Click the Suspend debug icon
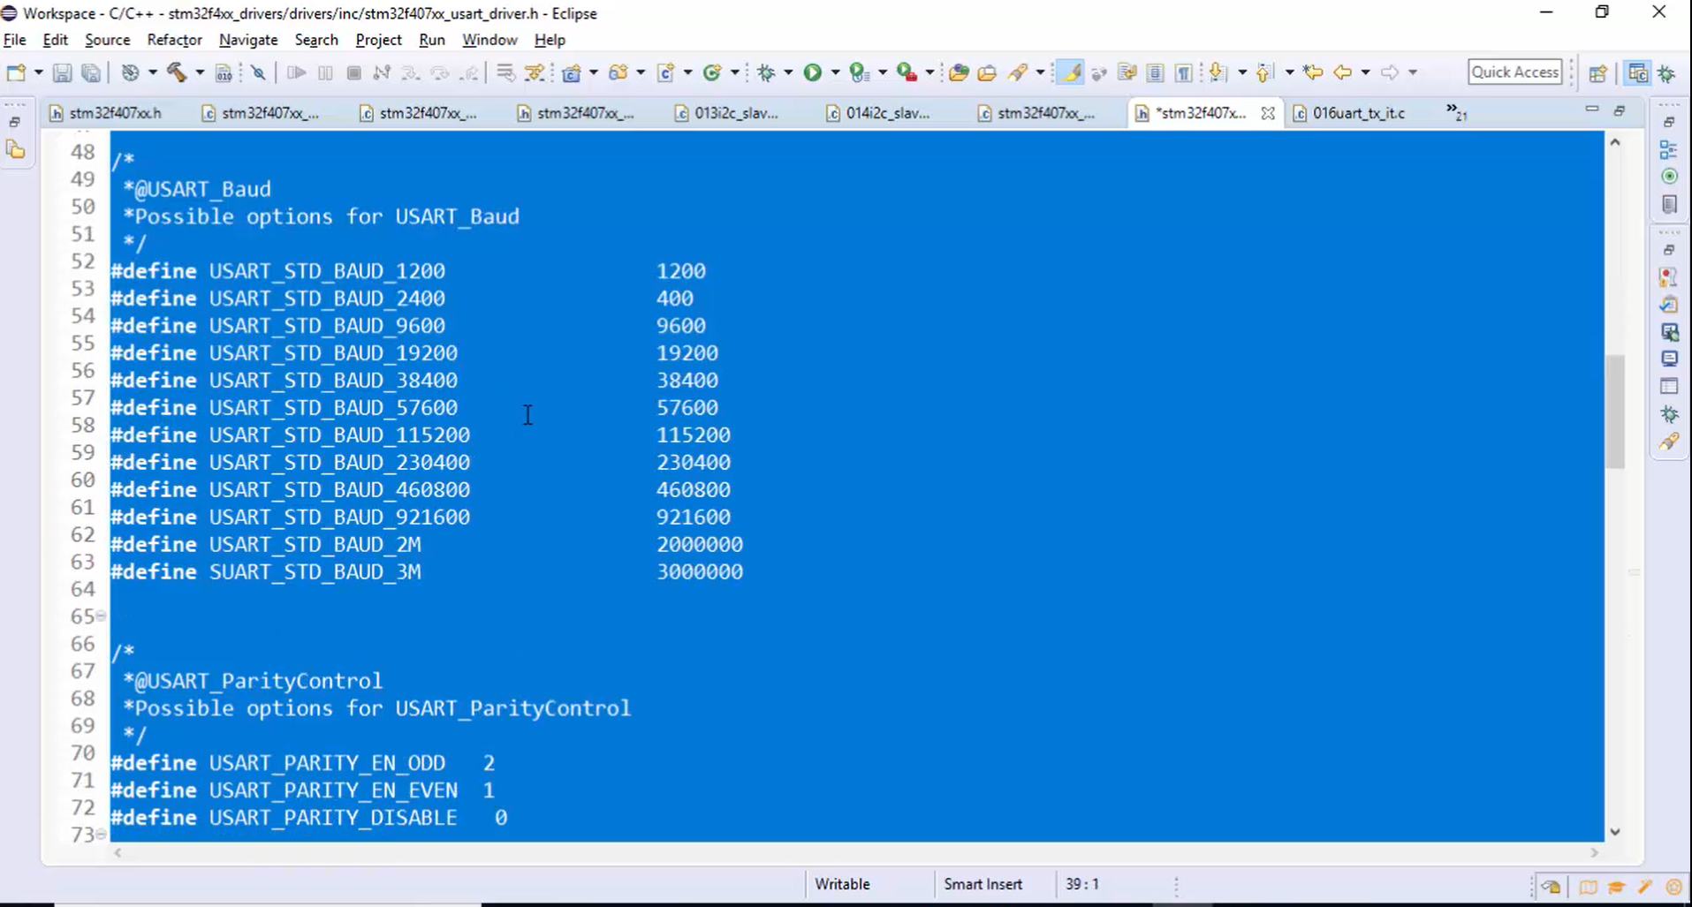 pos(325,72)
